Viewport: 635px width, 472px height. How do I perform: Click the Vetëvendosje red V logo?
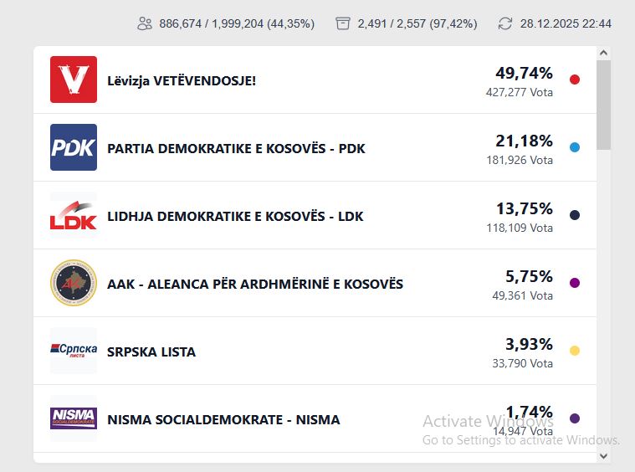tap(74, 80)
